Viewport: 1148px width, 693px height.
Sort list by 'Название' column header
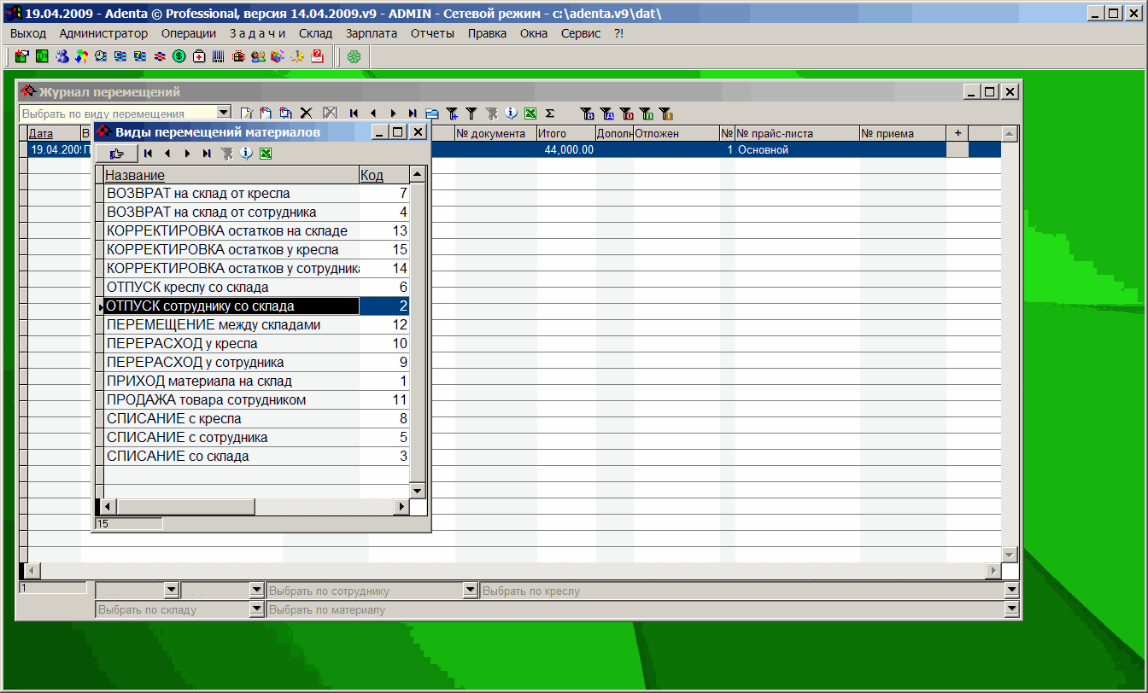[x=231, y=175]
